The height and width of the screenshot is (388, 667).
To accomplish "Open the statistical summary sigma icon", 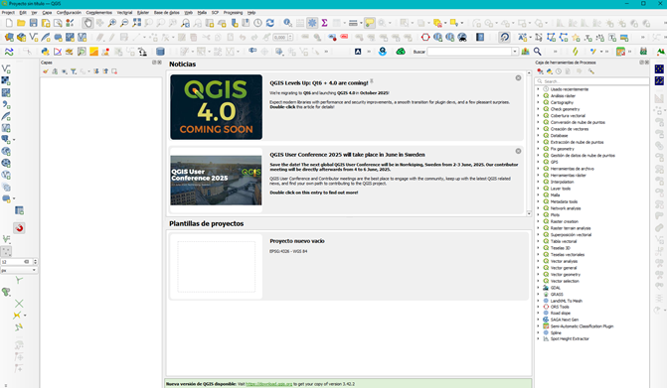I will pyautogui.click(x=325, y=23).
